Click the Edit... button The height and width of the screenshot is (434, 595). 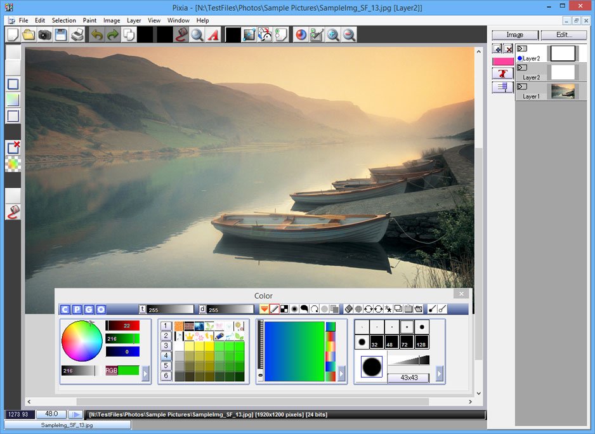coord(564,35)
